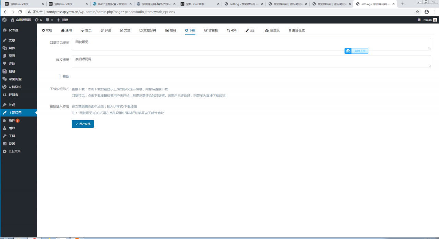This screenshot has height=239, width=439.
Task: Click the WordPress logo in admin bar
Action: 4,20
